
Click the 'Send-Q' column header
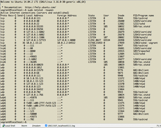coord(21,15)
